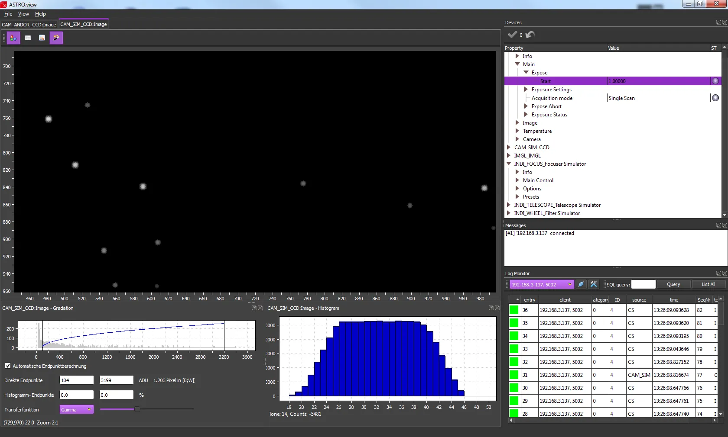This screenshot has width=728, height=437.
Task: Click the List All button
Action: click(x=708, y=284)
